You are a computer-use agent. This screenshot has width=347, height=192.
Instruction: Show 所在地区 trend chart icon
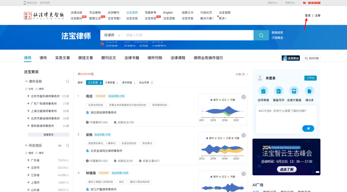[60, 145]
